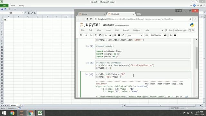The image size is (206, 116).
Task: Open the Excel taskbar icon
Action: tap(40, 113)
